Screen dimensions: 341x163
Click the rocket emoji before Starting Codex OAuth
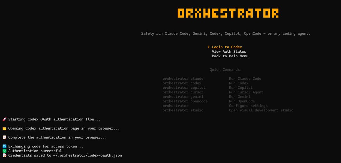[x=4, y=119]
